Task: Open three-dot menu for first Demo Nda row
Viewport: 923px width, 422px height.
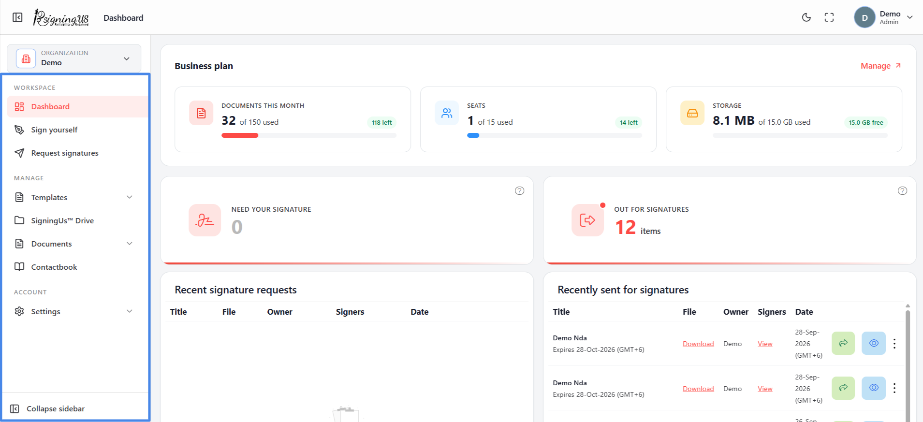Action: [x=894, y=343]
